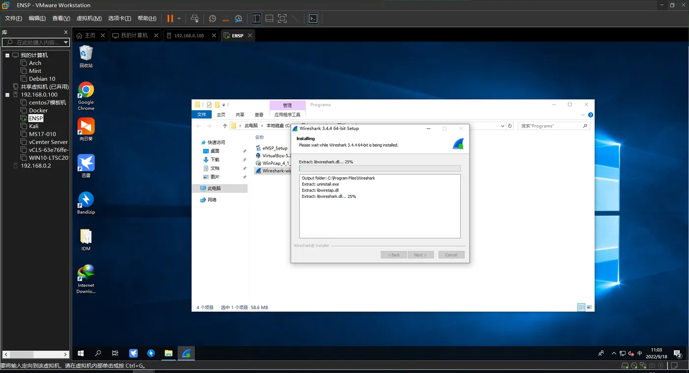Select the centos7模板机 virtual machine
This screenshot has width=689, height=373.
click(x=47, y=102)
